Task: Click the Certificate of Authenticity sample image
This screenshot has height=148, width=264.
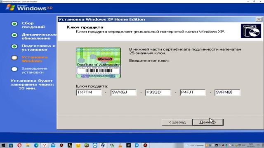Action: [x=98, y=62]
